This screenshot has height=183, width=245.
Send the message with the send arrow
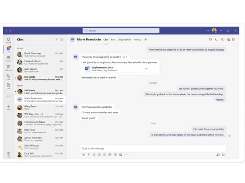tap(224, 155)
